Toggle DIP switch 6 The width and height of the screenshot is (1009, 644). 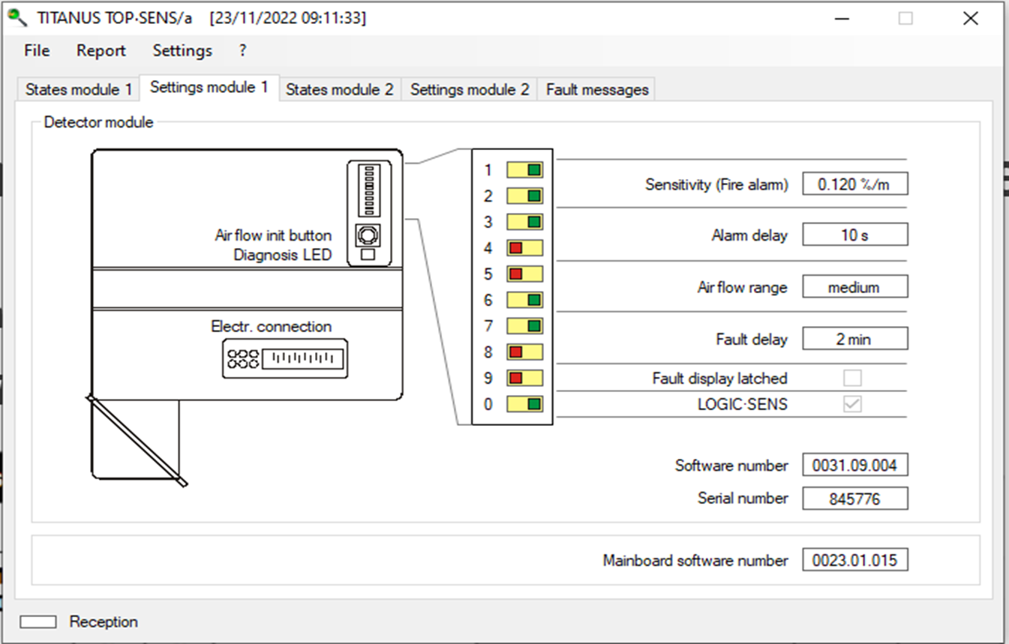pyautogui.click(x=524, y=300)
